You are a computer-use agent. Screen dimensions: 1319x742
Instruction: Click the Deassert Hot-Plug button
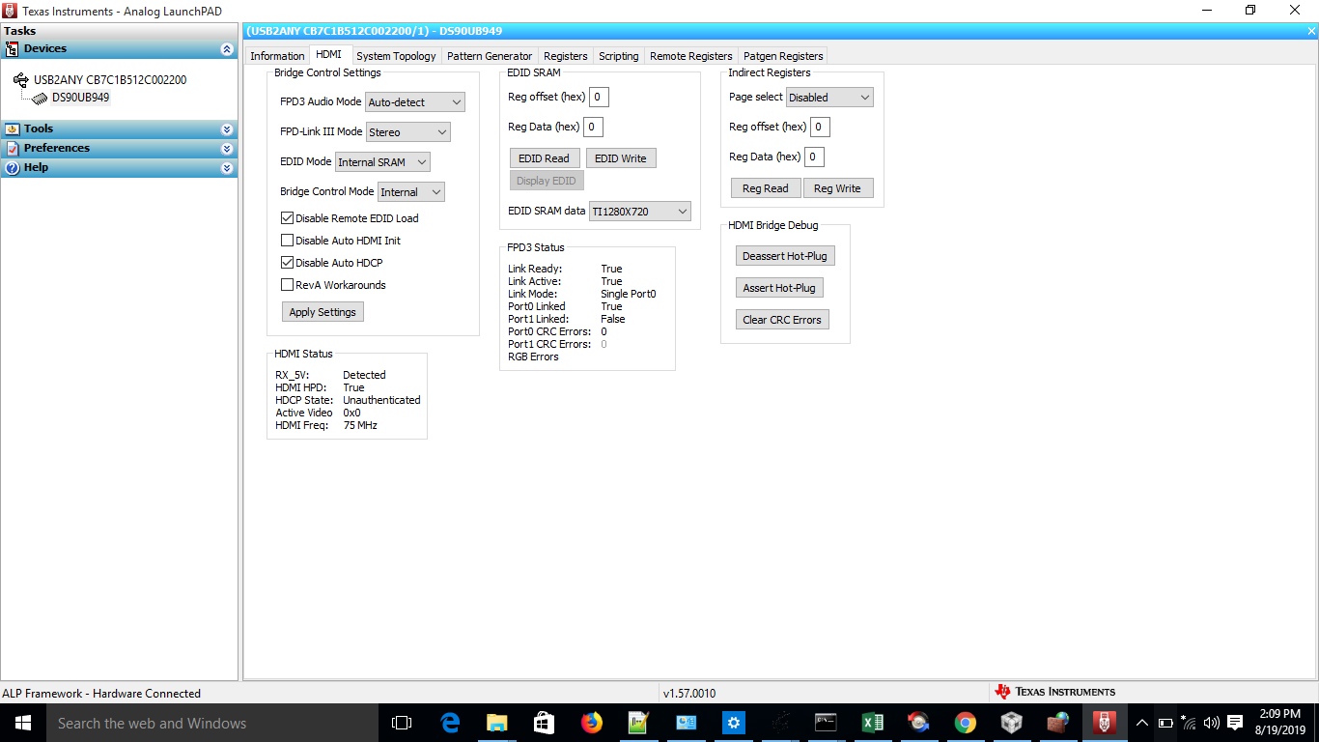pos(785,256)
